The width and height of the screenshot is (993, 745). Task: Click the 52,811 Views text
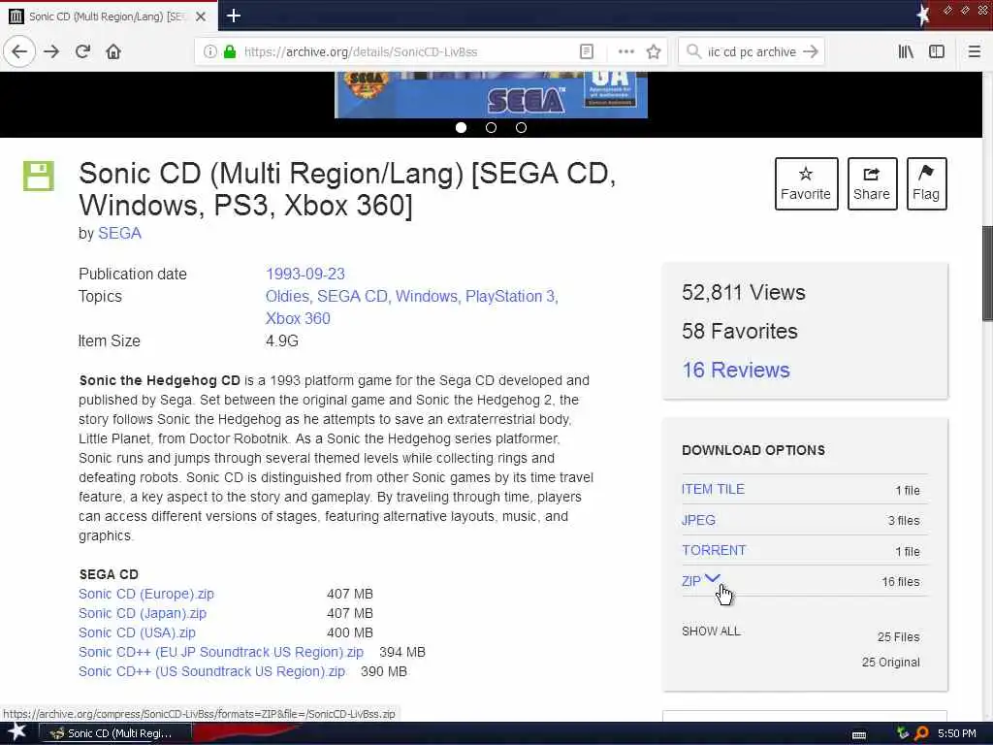tap(744, 292)
